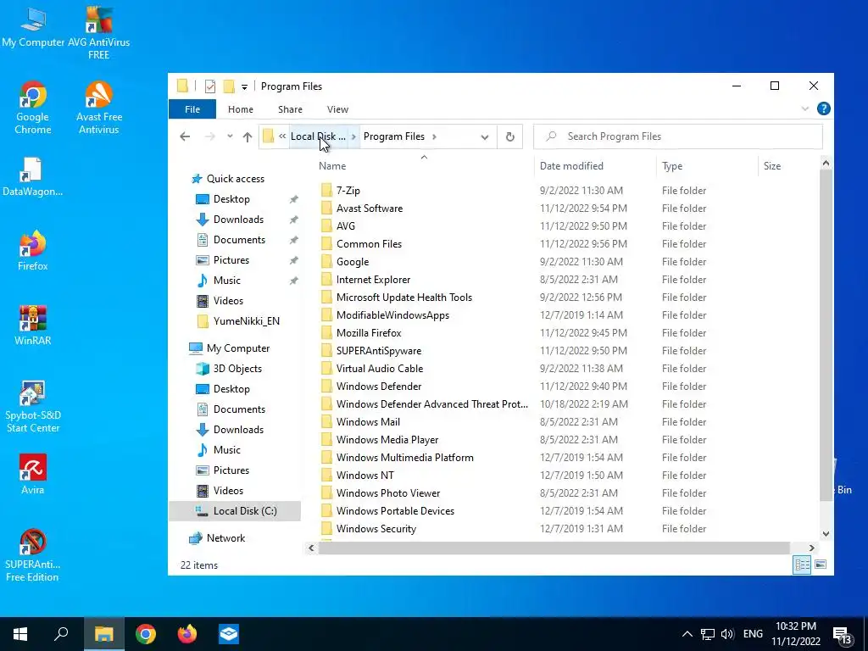
Task: Open the File ribbon tab
Action: coord(192,109)
